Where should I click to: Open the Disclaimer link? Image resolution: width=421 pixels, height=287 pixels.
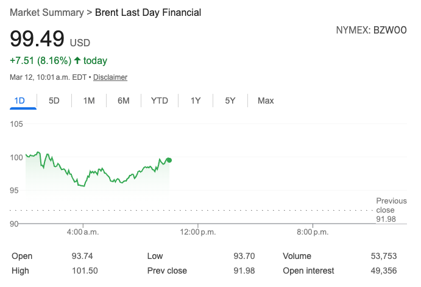[x=110, y=77]
